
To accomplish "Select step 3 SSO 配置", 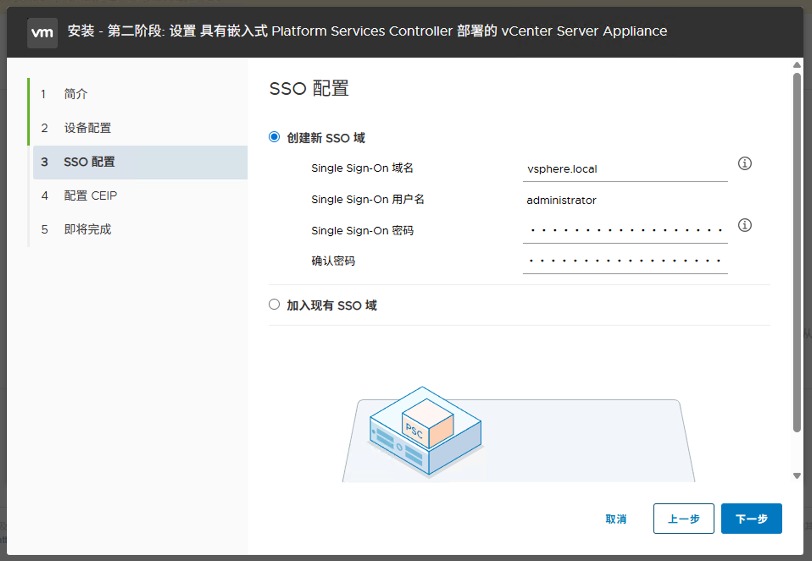I will point(140,162).
